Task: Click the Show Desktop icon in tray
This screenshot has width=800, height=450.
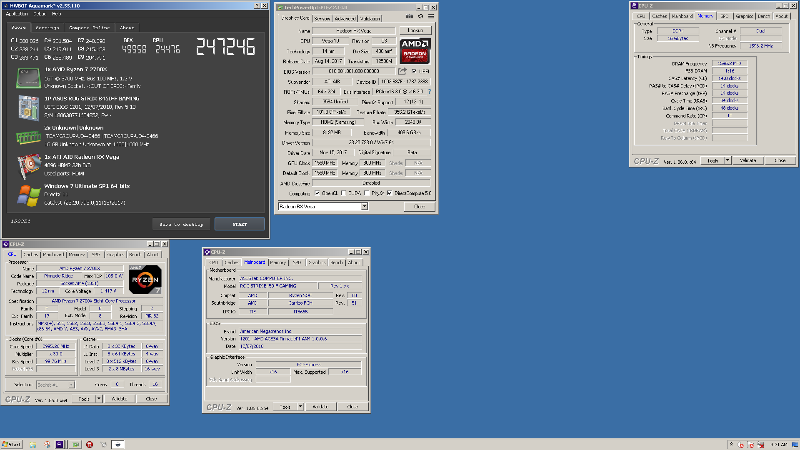Action: point(795,445)
